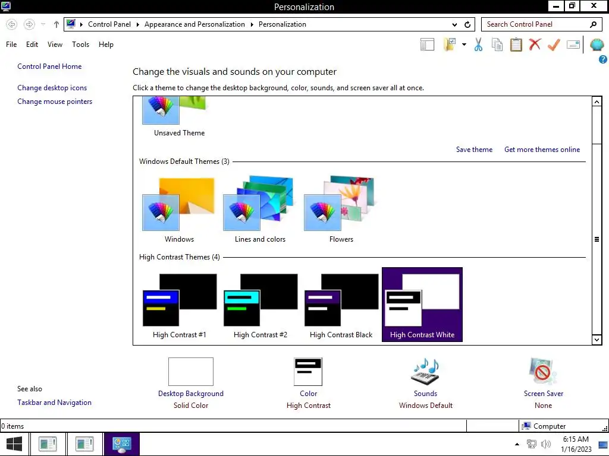
Task: Click the taskbar clock 6:15 AM
Action: click(576, 444)
